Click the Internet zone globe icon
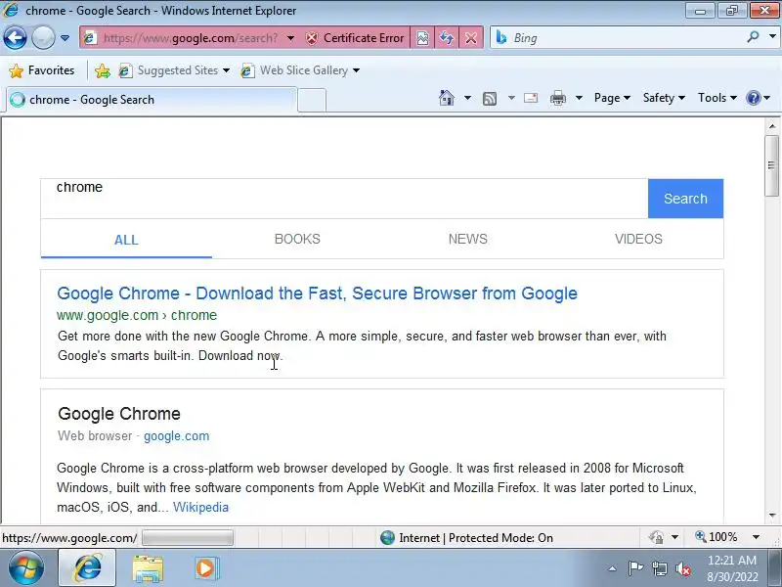This screenshot has width=782, height=587. pyautogui.click(x=387, y=537)
